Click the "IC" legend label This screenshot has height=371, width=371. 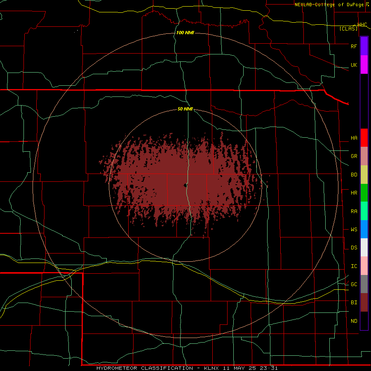click(x=354, y=266)
